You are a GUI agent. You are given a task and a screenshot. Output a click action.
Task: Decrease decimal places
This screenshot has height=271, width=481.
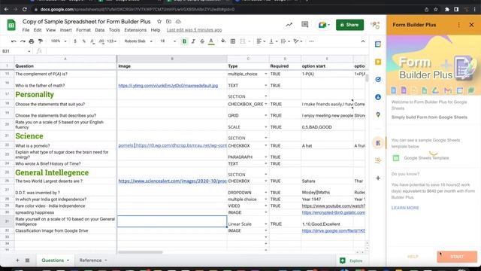pyautogui.click(x=92, y=41)
